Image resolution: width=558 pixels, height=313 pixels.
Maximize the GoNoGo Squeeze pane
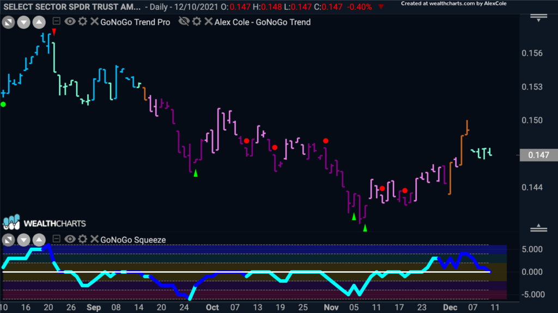tap(8, 240)
